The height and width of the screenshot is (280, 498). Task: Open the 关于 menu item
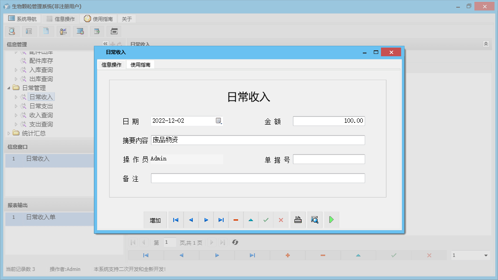pos(126,19)
